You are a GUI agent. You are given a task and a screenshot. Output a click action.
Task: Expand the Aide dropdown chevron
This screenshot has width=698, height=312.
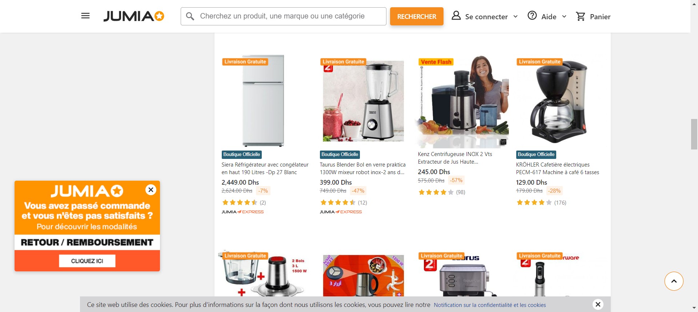click(x=564, y=17)
